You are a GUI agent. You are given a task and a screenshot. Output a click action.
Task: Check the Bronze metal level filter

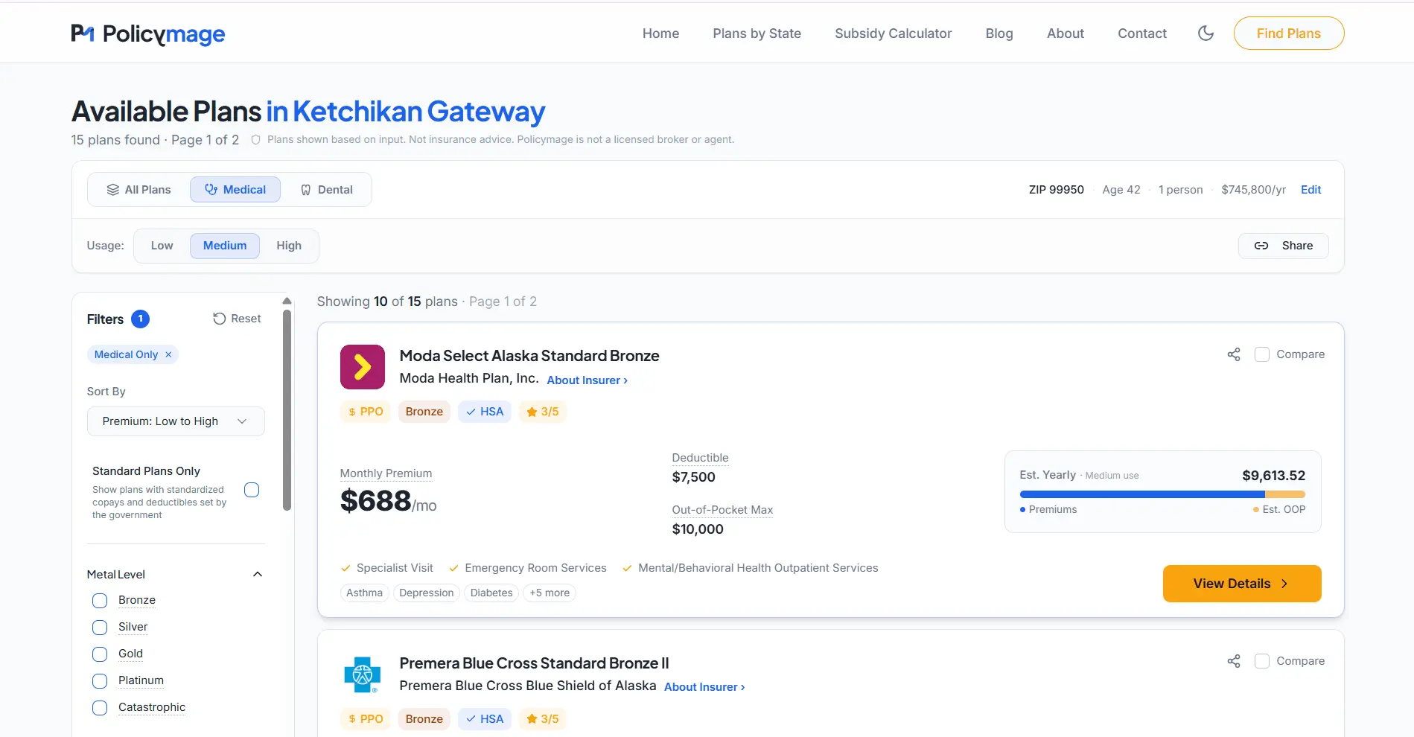100,601
